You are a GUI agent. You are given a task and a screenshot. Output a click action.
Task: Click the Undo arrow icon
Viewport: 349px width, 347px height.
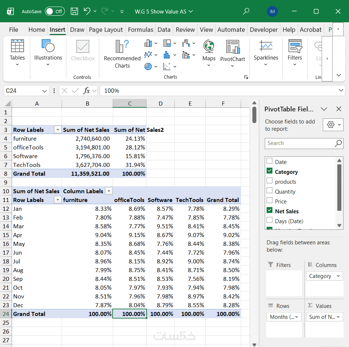pyautogui.click(x=87, y=11)
